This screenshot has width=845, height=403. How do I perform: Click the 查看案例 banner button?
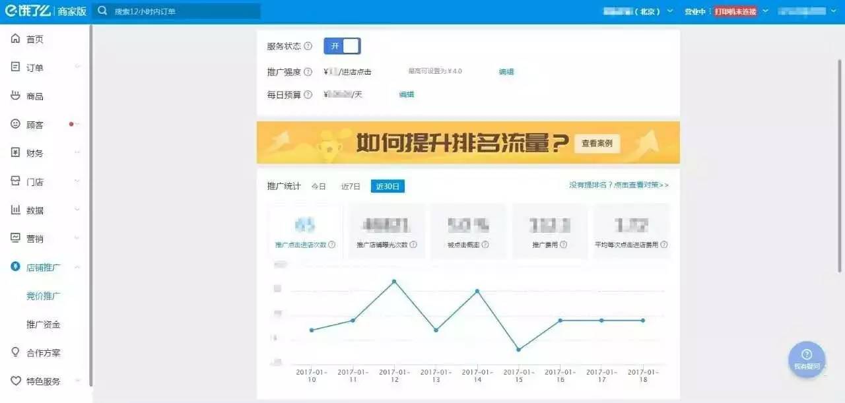click(x=597, y=142)
